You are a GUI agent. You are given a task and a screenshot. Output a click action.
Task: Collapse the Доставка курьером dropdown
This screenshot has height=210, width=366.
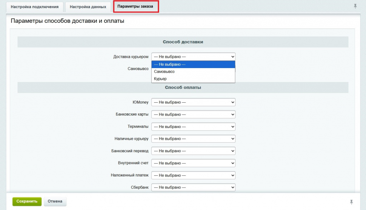[193, 57]
